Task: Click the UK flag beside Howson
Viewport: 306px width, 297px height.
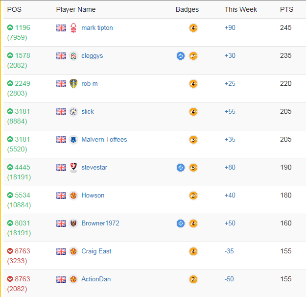Action: (x=61, y=196)
